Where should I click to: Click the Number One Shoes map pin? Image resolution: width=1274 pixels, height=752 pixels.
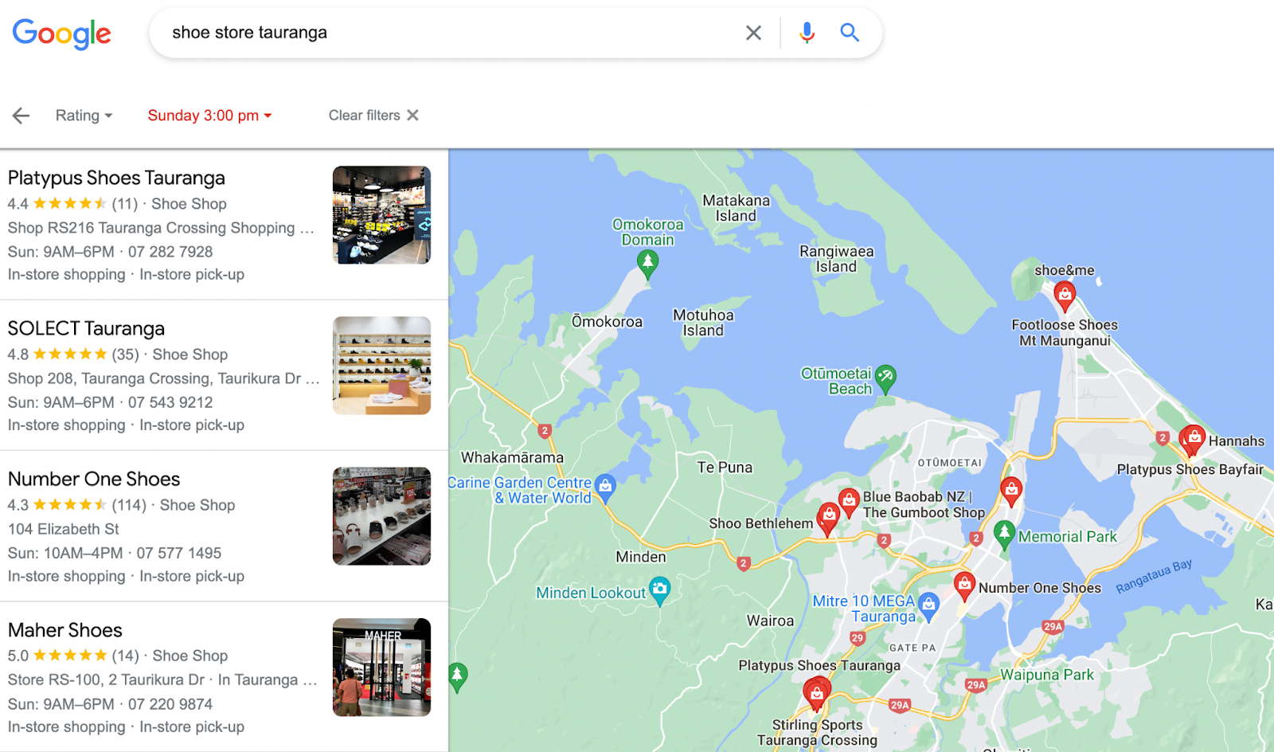964,586
